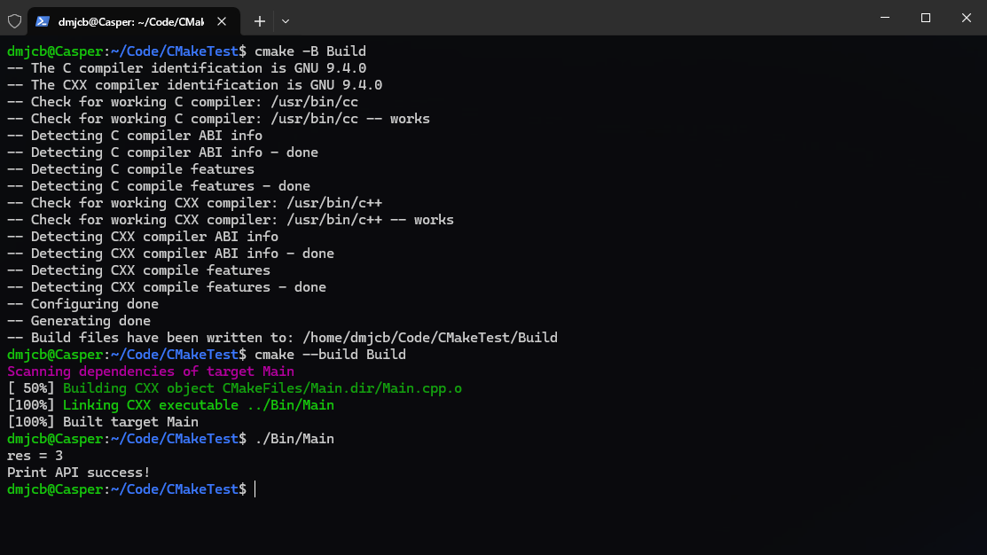
Task: Click 'Building CXX object CMakeFiles/Main.dir/Main.cpp.o' text
Action: 262,388
